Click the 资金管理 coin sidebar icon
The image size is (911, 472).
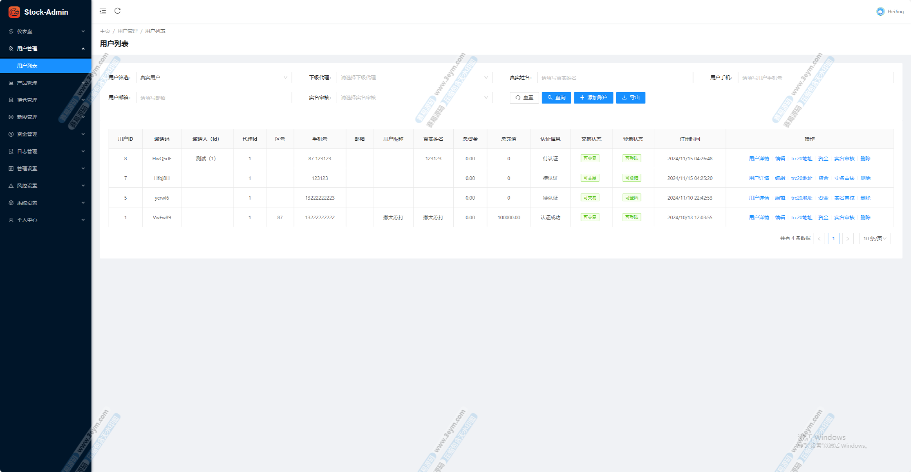[11, 134]
